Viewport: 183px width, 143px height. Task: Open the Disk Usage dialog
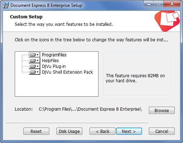point(69,131)
